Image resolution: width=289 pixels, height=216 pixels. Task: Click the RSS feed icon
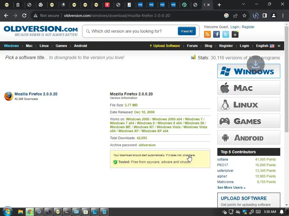coord(207,34)
